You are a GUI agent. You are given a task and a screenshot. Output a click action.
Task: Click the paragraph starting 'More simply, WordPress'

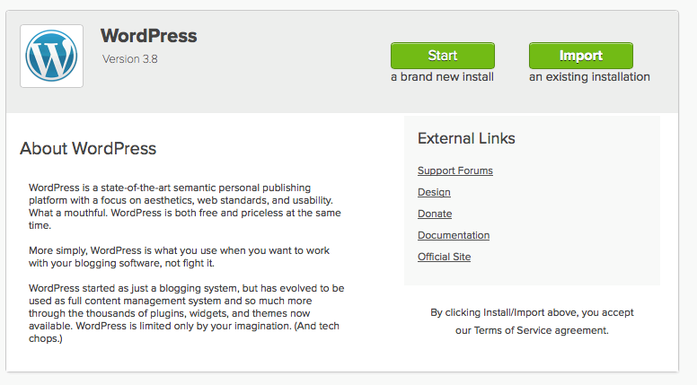[x=179, y=257]
